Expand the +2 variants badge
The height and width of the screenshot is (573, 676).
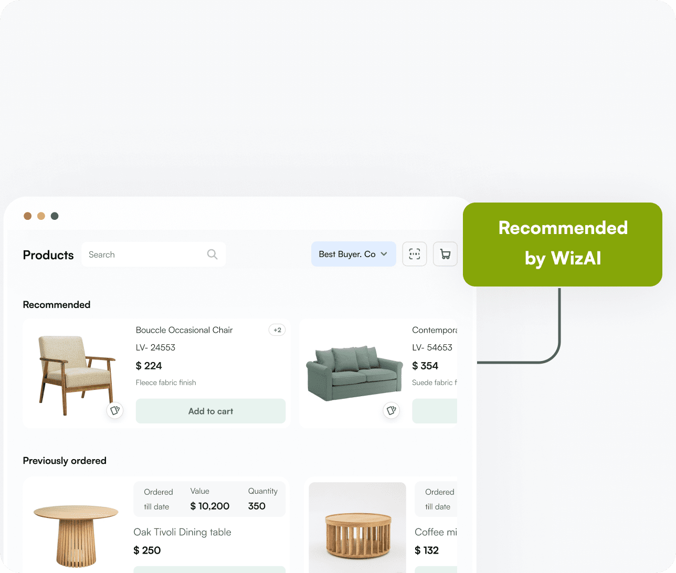pos(277,330)
